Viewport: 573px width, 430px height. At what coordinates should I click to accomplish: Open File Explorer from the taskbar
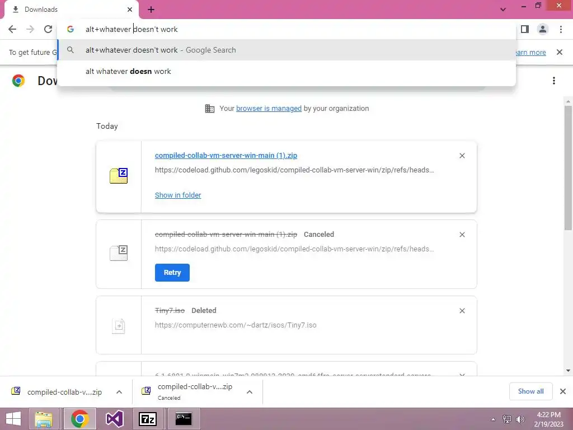tap(44, 419)
